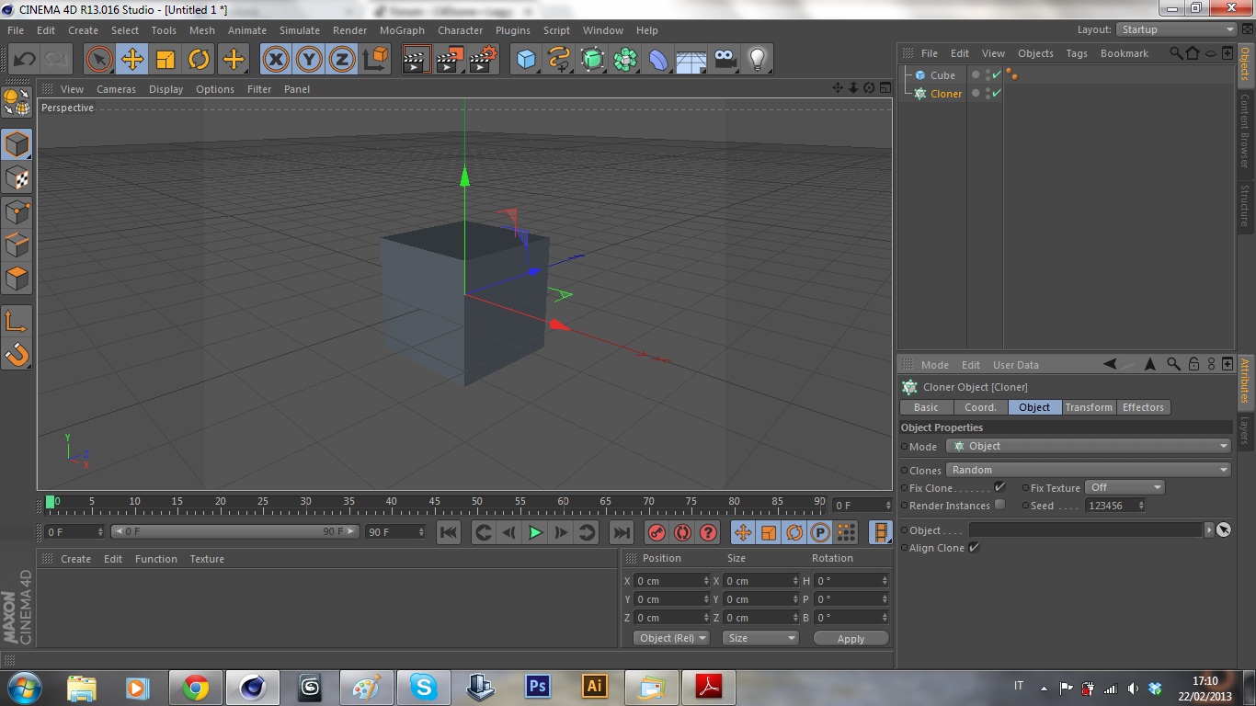This screenshot has height=706, width=1256.
Task: Click frame 45 on the timeline ruler
Action: 434,503
